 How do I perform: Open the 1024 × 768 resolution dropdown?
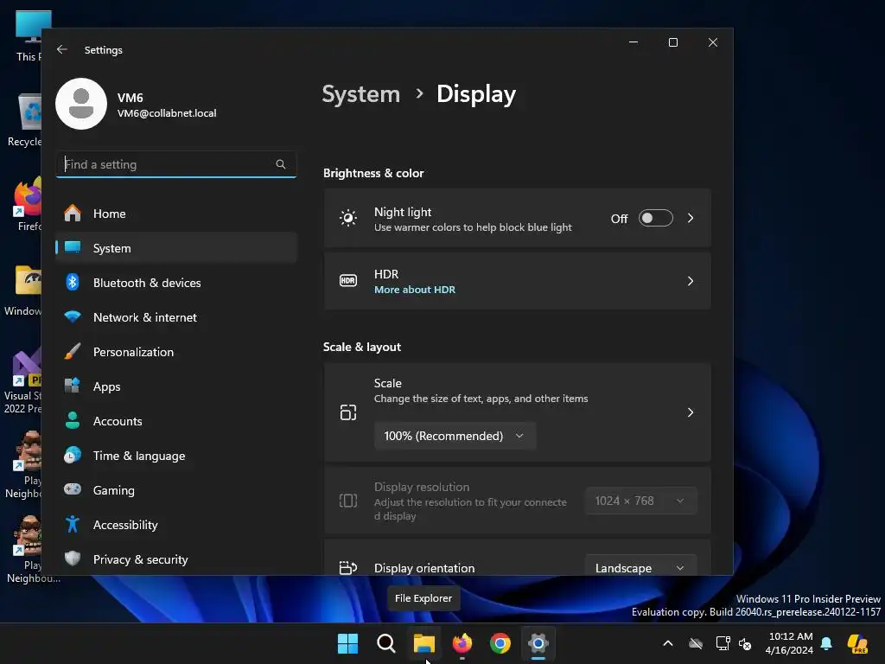point(641,501)
